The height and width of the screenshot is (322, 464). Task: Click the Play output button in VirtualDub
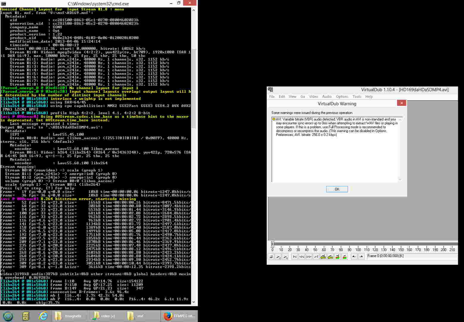[285, 257]
